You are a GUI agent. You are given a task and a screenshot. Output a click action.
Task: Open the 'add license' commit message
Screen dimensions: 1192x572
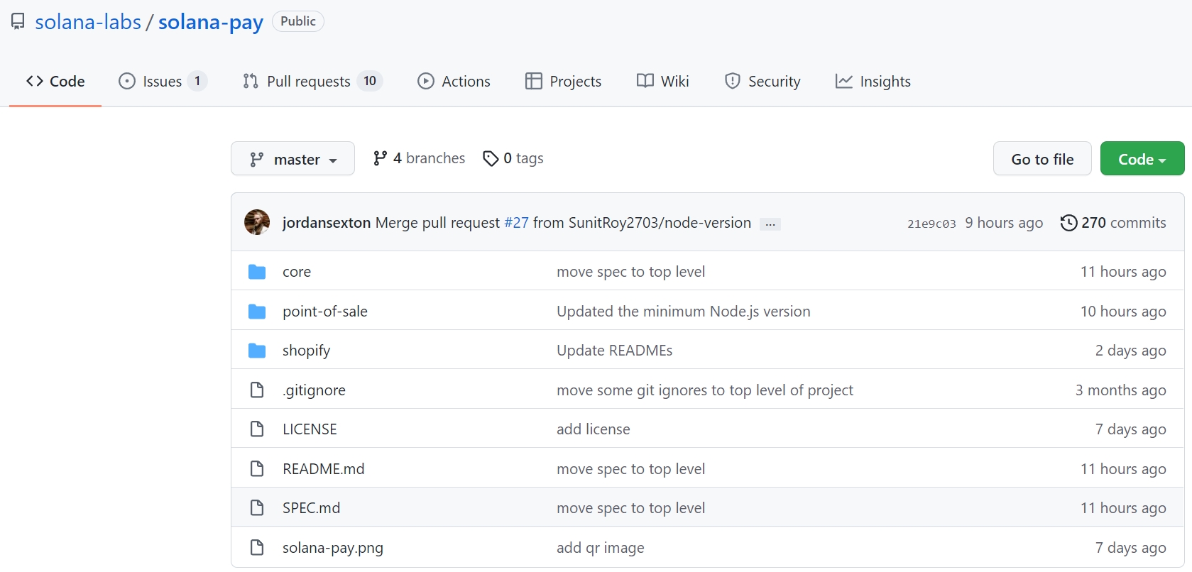coord(594,429)
